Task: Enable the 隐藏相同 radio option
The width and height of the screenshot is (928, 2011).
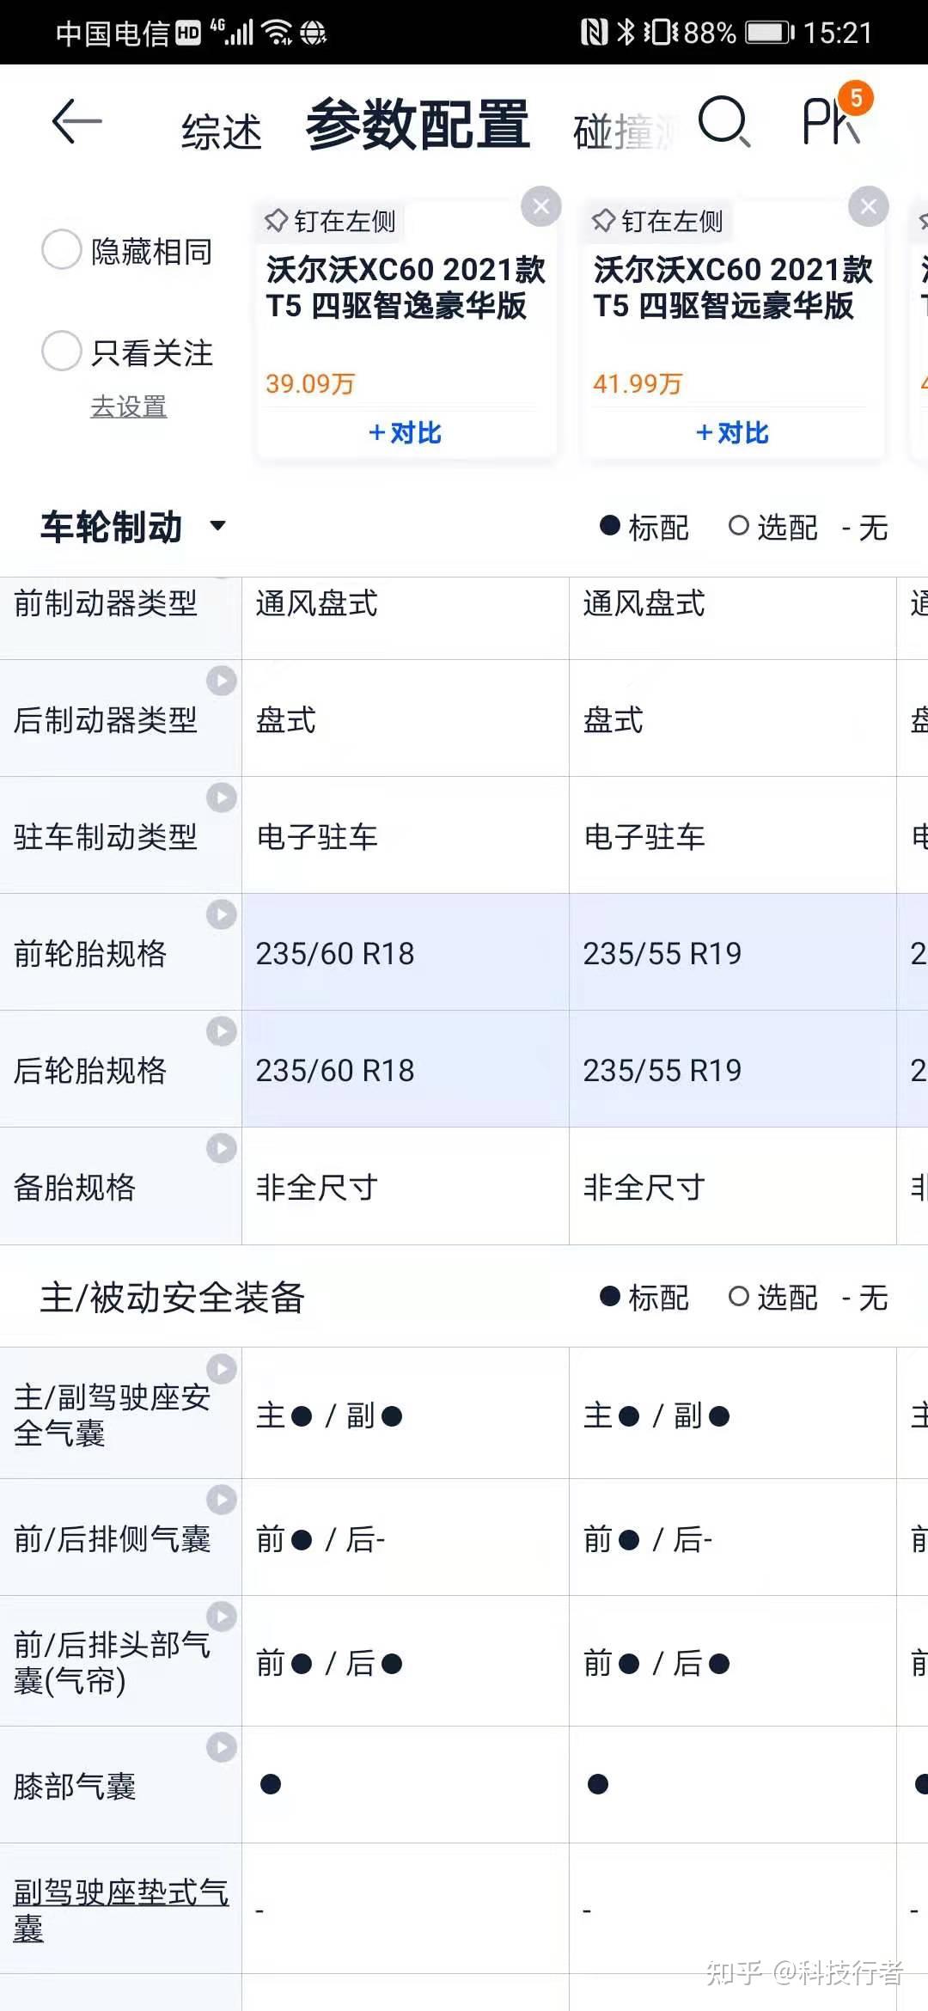Action: click(62, 250)
